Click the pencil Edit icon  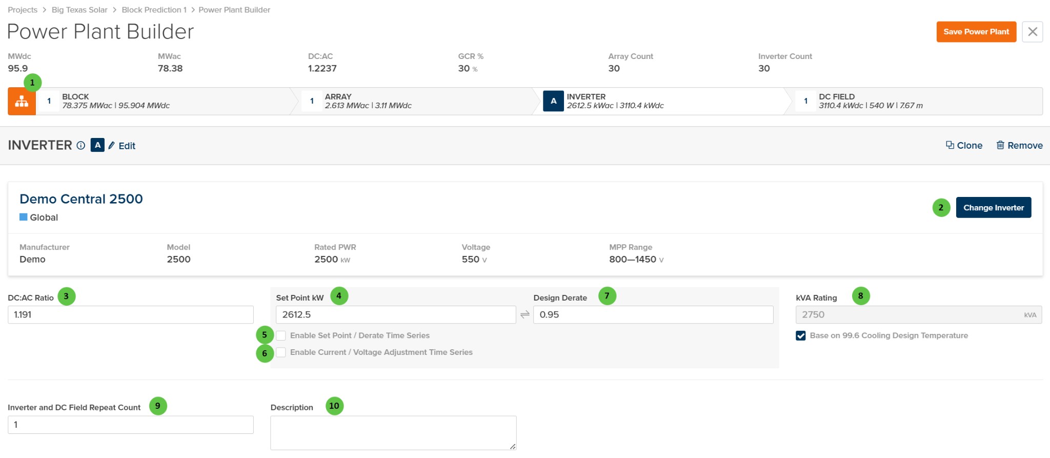click(x=111, y=146)
